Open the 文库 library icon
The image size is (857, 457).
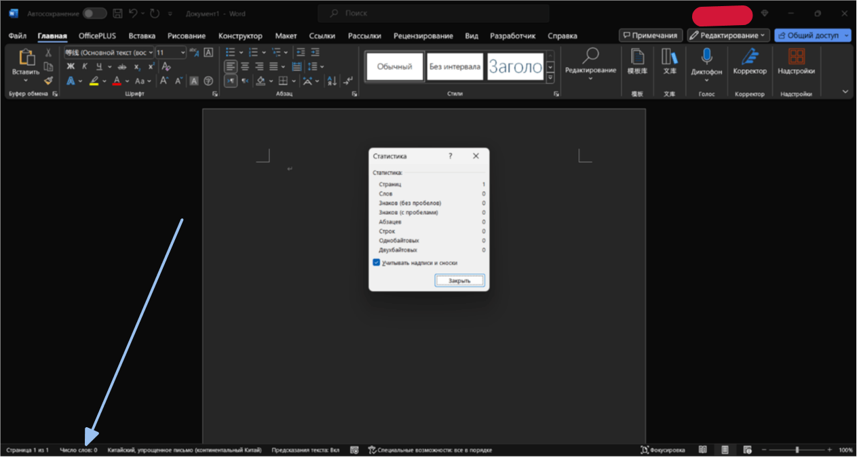pos(670,62)
